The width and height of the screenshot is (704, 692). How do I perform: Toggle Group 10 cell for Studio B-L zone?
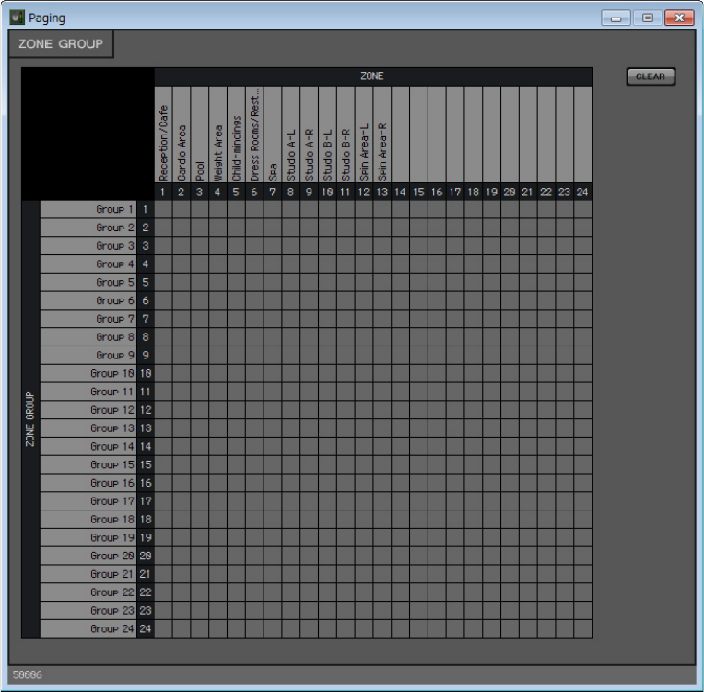327,373
